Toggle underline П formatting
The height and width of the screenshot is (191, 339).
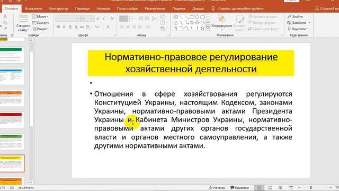point(70,27)
